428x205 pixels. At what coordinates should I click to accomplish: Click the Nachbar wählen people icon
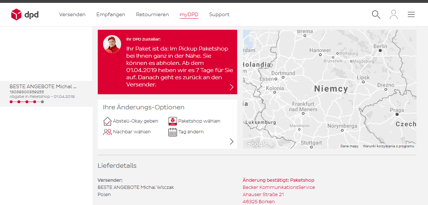[x=107, y=132]
